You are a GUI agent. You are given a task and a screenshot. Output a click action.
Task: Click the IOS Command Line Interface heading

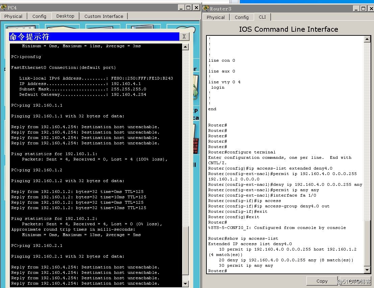(x=289, y=29)
